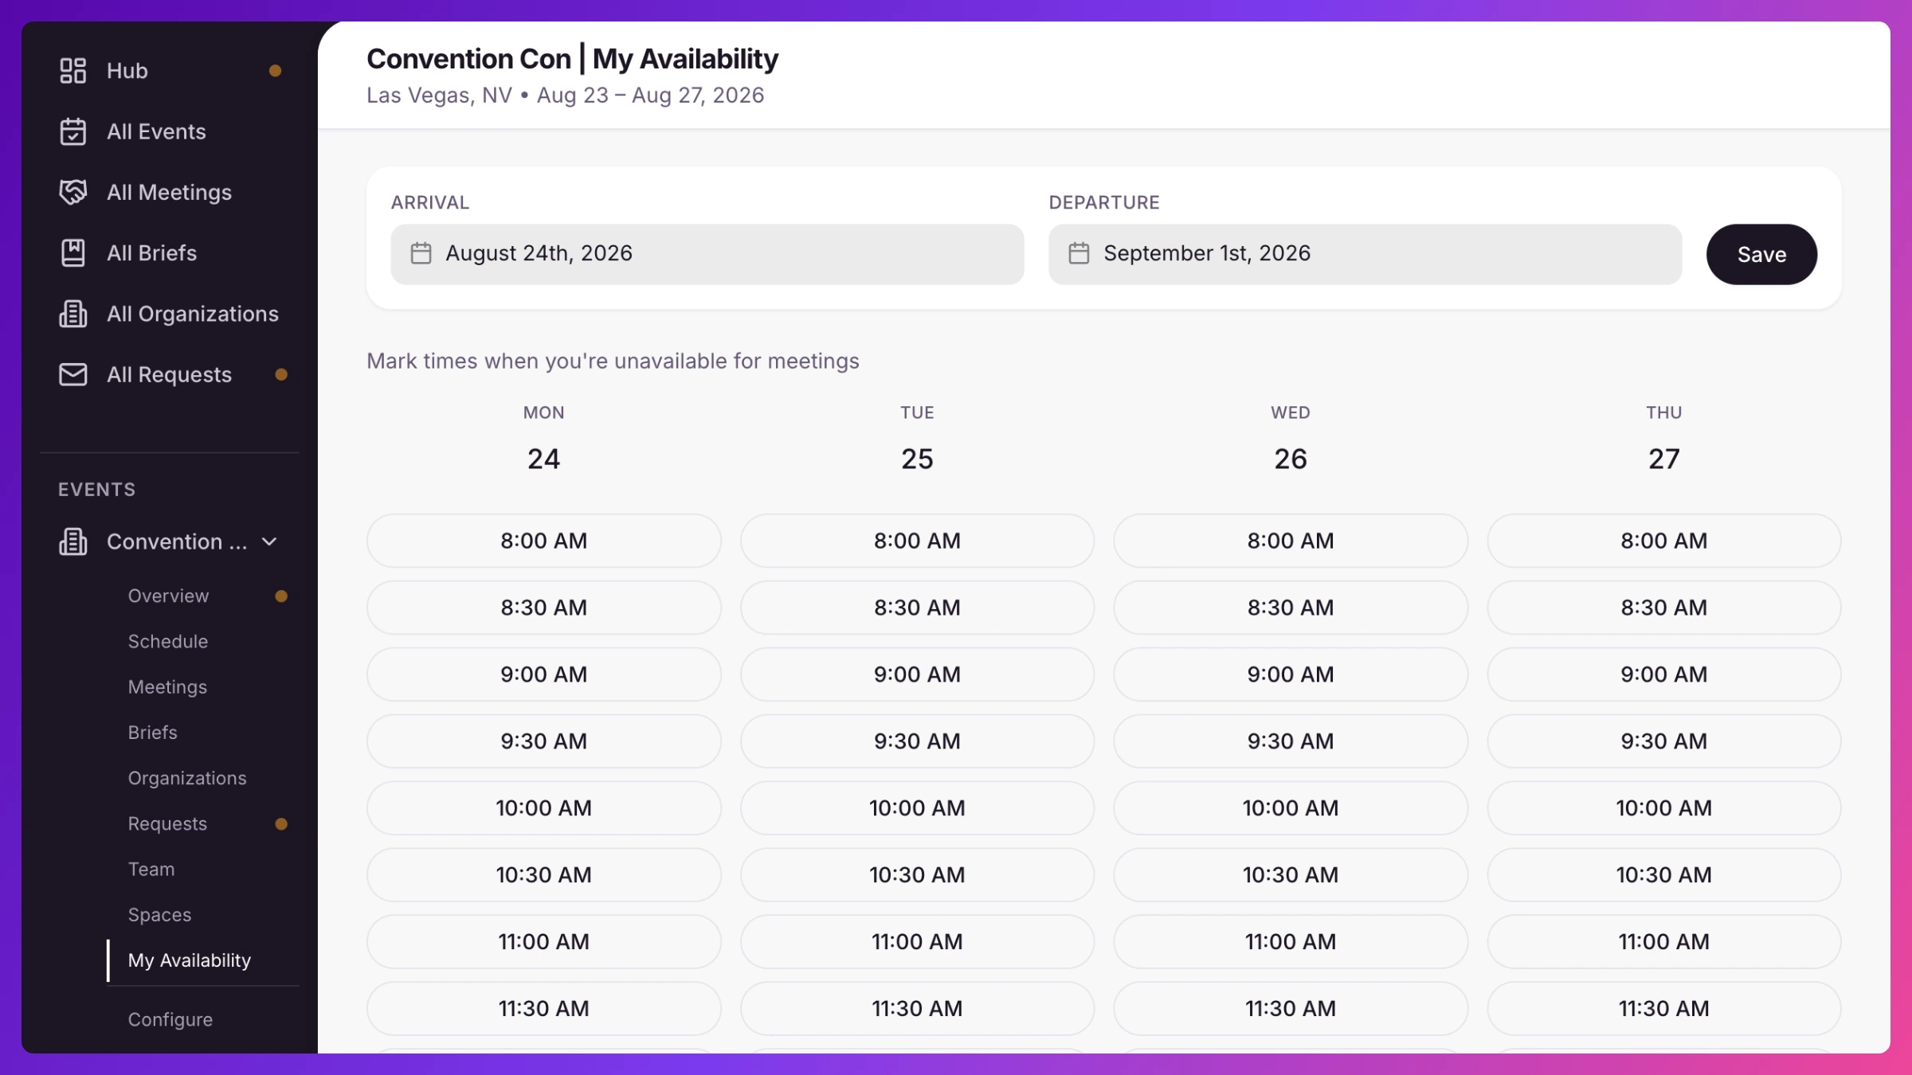Go to All Events
This screenshot has height=1075, width=1912.
click(x=156, y=131)
